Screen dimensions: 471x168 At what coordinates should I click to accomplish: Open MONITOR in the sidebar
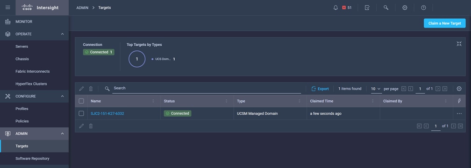point(34,21)
